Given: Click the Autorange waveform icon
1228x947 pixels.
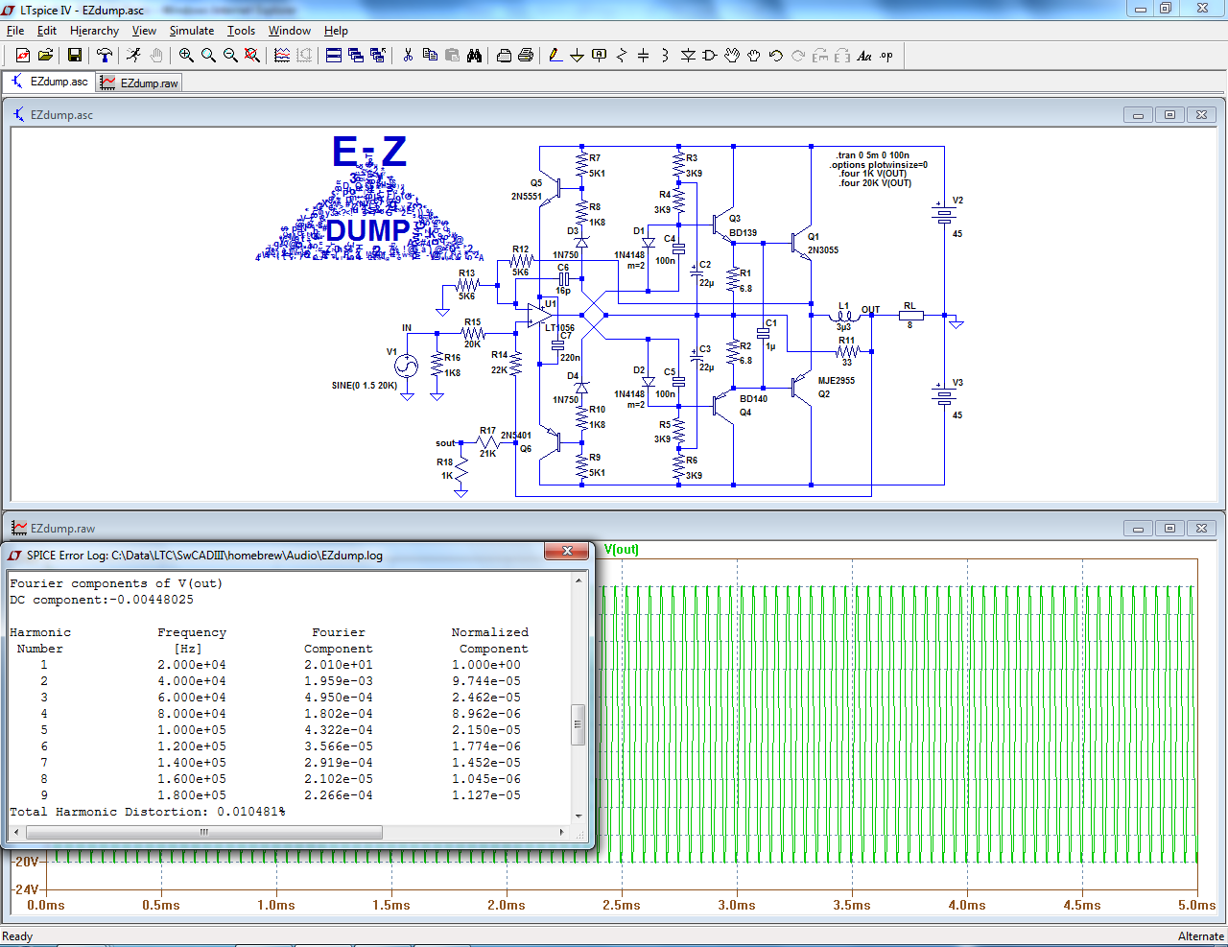Looking at the screenshot, I should click(282, 56).
